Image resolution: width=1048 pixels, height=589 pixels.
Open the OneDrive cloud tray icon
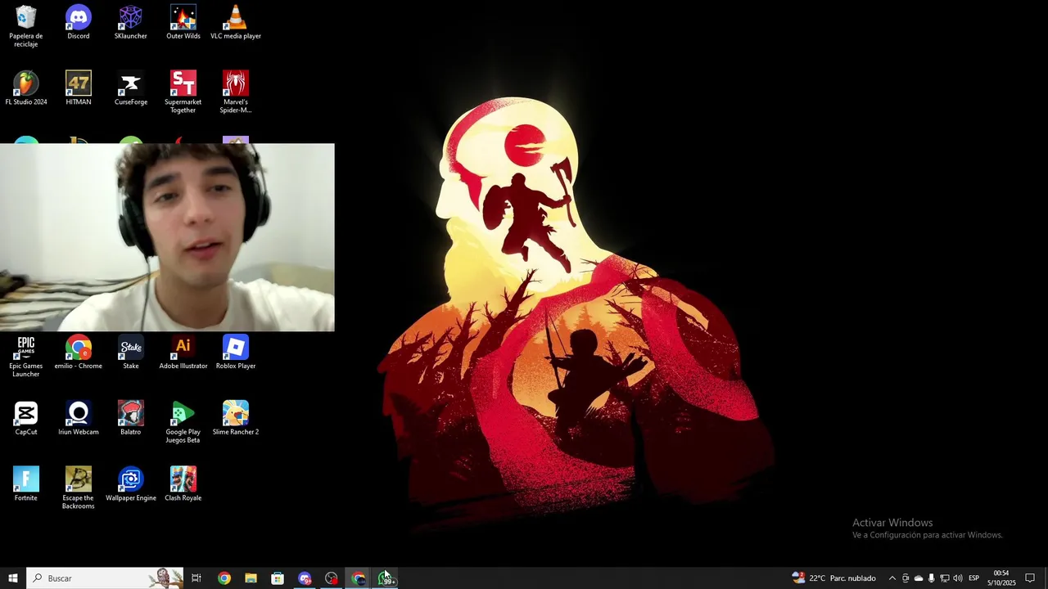(x=919, y=578)
